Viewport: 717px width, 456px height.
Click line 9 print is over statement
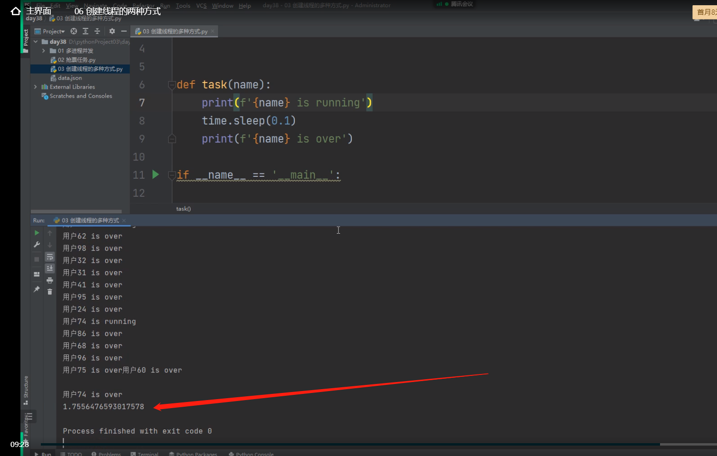click(x=277, y=139)
